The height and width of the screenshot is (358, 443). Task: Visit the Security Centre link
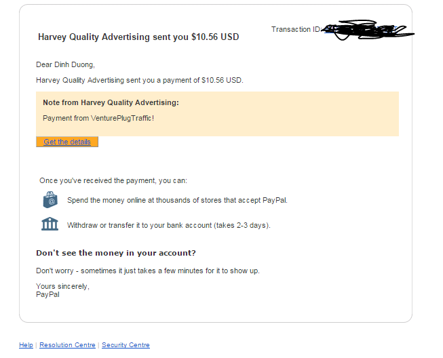[x=126, y=345]
